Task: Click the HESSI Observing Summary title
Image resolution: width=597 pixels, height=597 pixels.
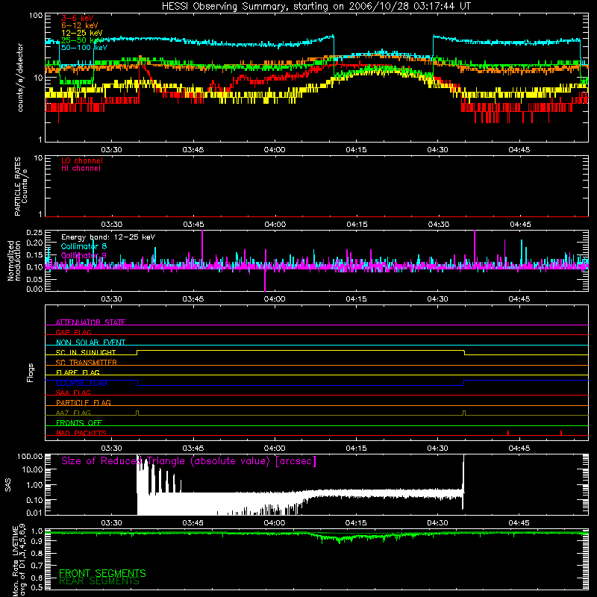Action: click(316, 6)
